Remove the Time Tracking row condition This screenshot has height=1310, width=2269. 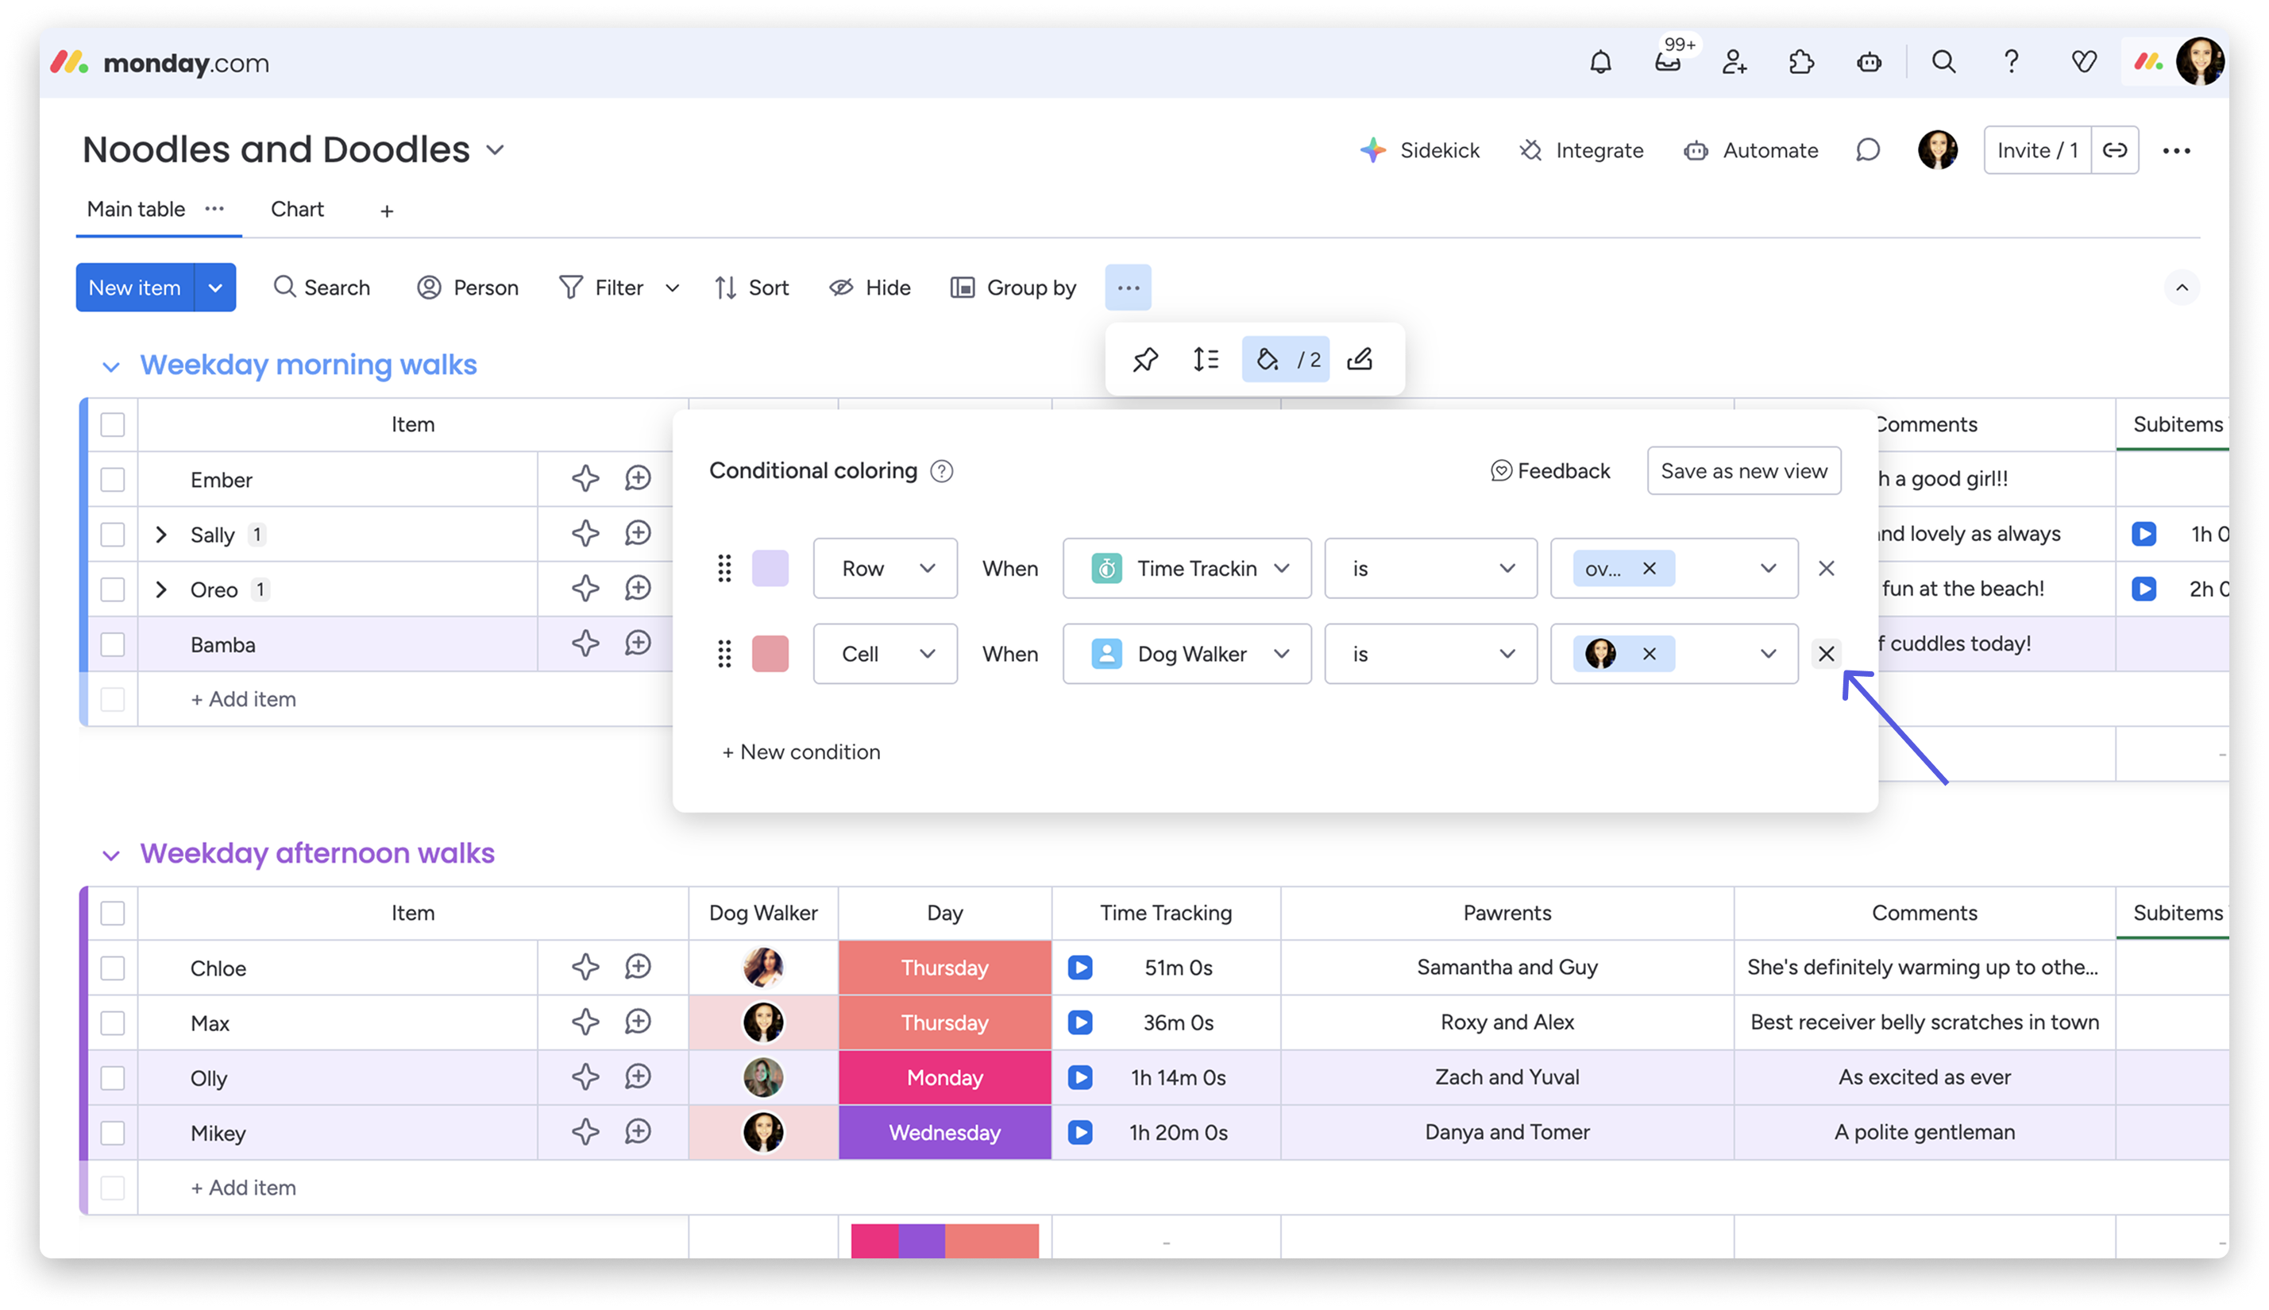[x=1827, y=569]
